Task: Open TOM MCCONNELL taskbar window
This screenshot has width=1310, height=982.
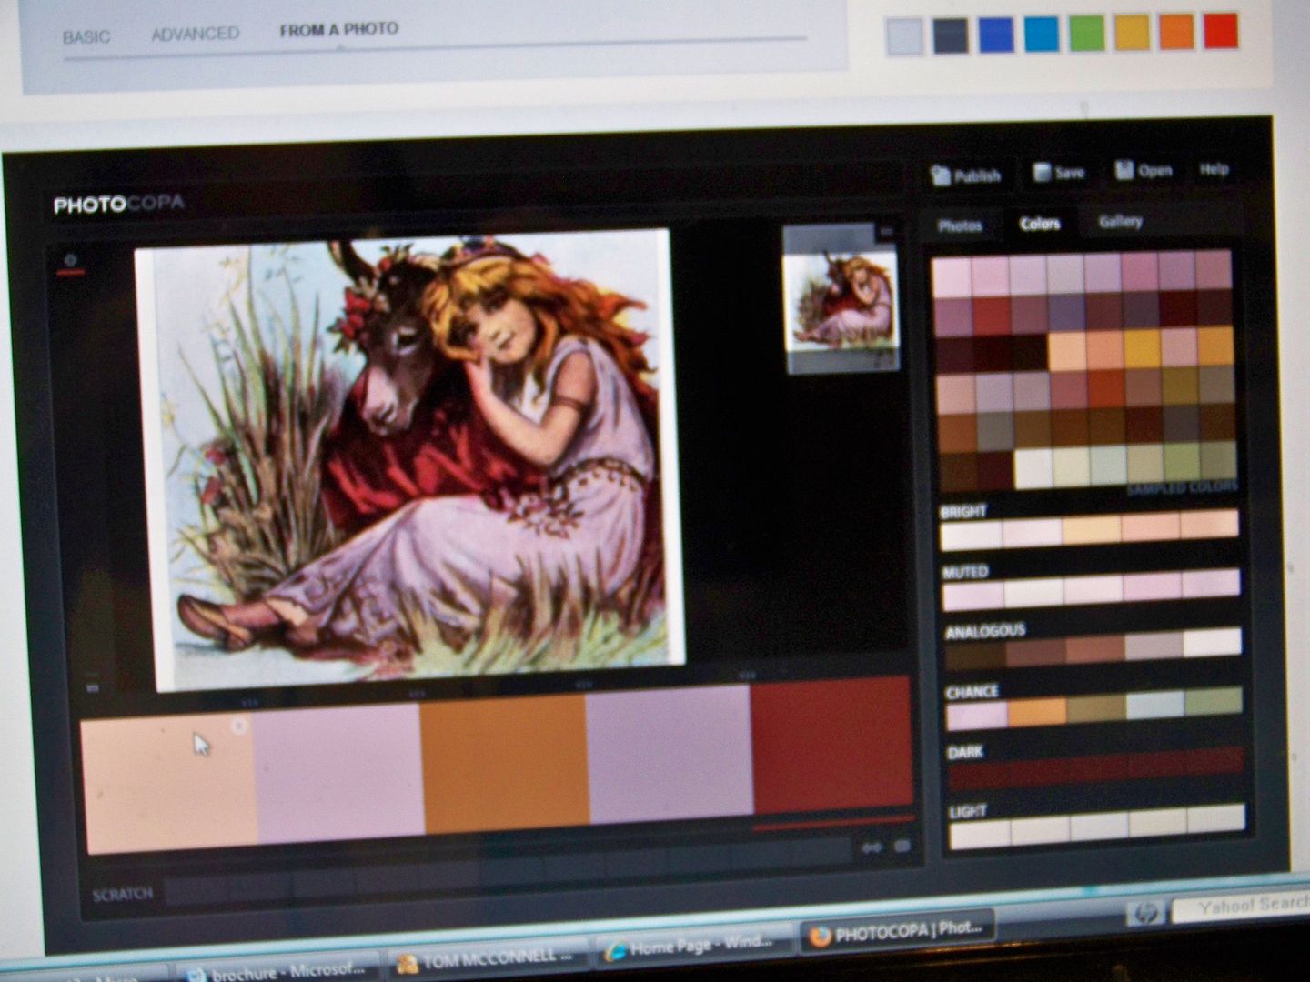Action: tap(490, 959)
